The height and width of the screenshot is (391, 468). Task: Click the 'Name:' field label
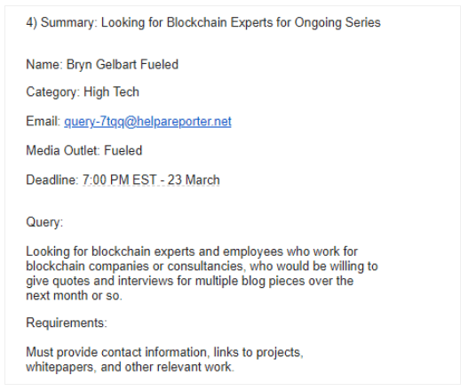point(44,65)
